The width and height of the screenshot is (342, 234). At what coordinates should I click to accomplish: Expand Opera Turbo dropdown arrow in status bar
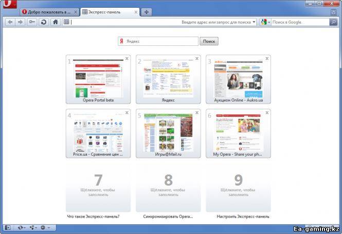tap(49, 228)
